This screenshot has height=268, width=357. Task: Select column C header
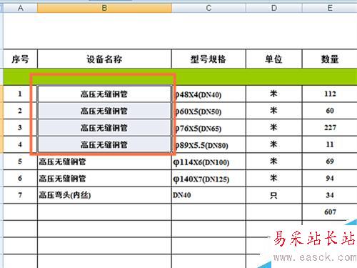(x=208, y=8)
